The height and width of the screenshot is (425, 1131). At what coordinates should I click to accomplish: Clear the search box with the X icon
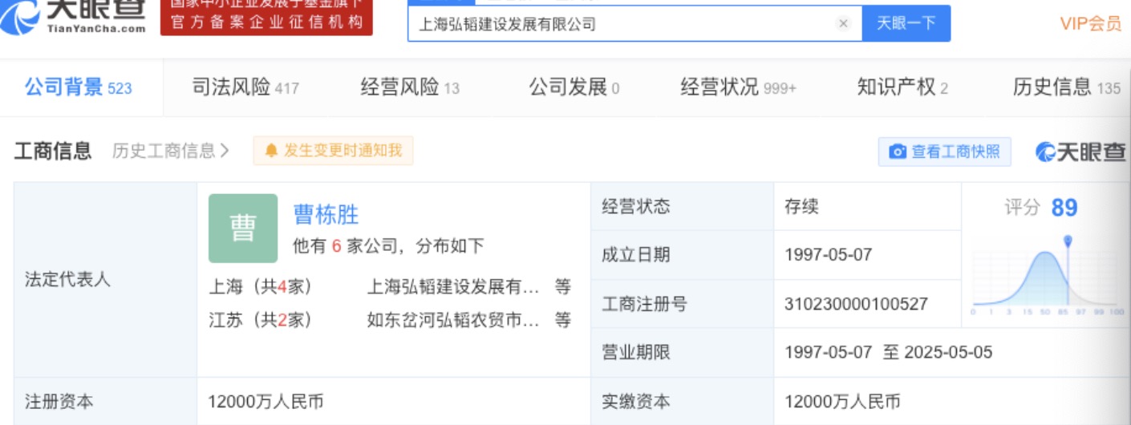tap(843, 23)
